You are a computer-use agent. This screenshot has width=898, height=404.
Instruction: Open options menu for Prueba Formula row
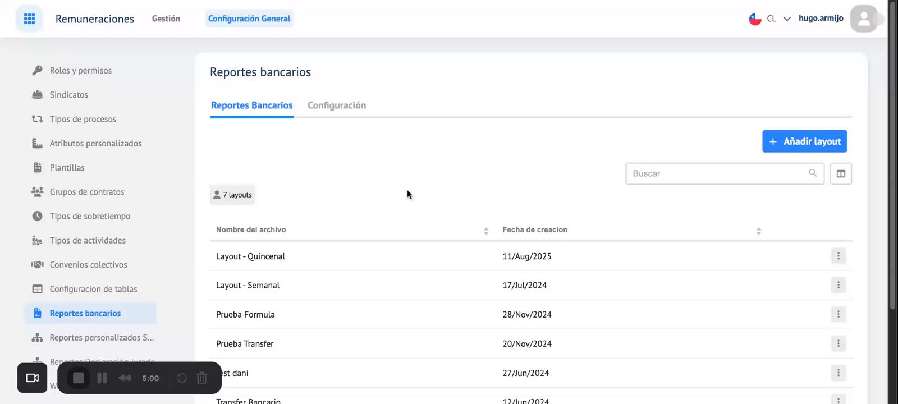[x=839, y=314]
